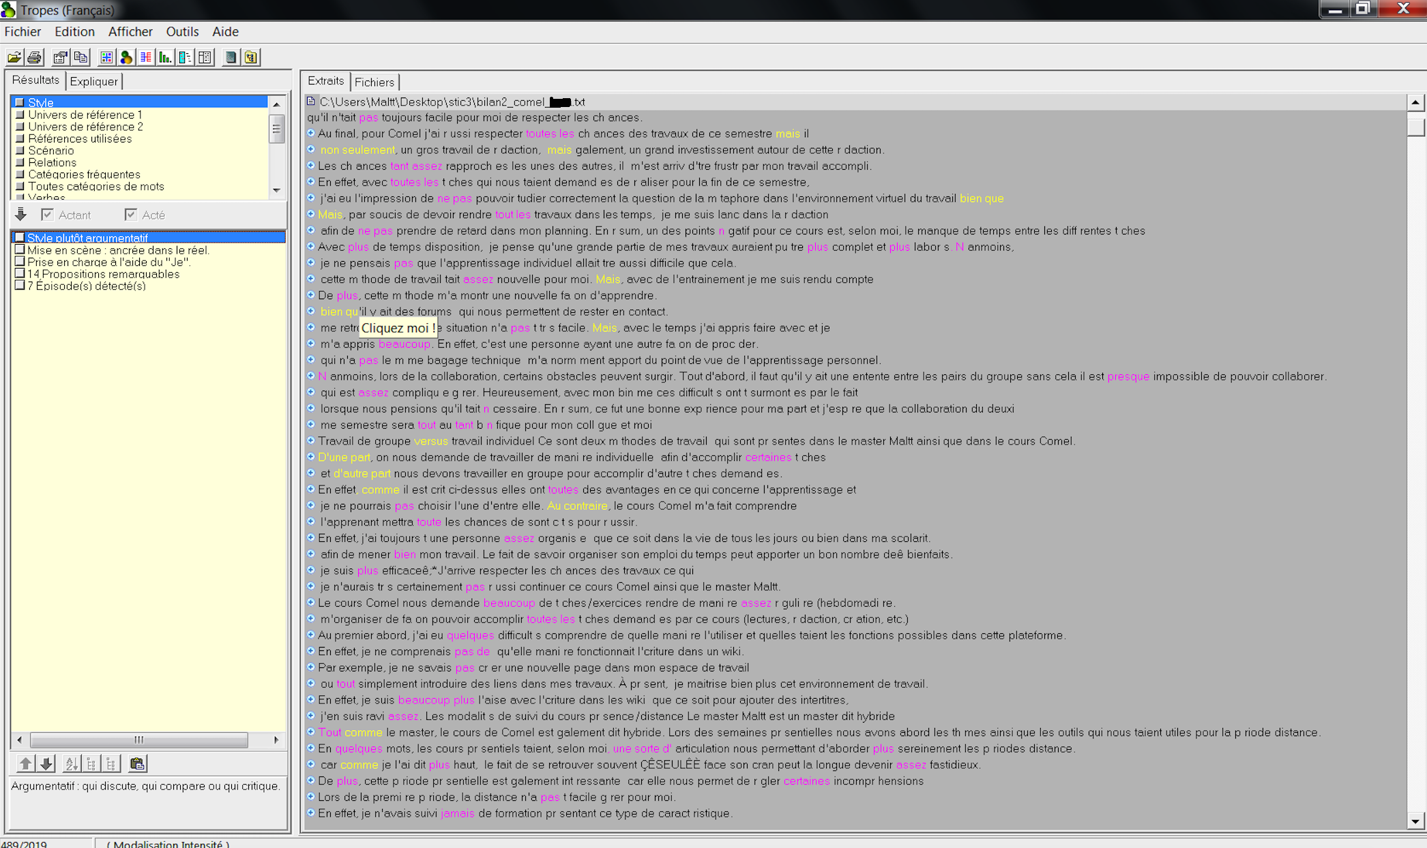Switch to the Expliquer tab
The image size is (1427, 848).
[x=94, y=82]
